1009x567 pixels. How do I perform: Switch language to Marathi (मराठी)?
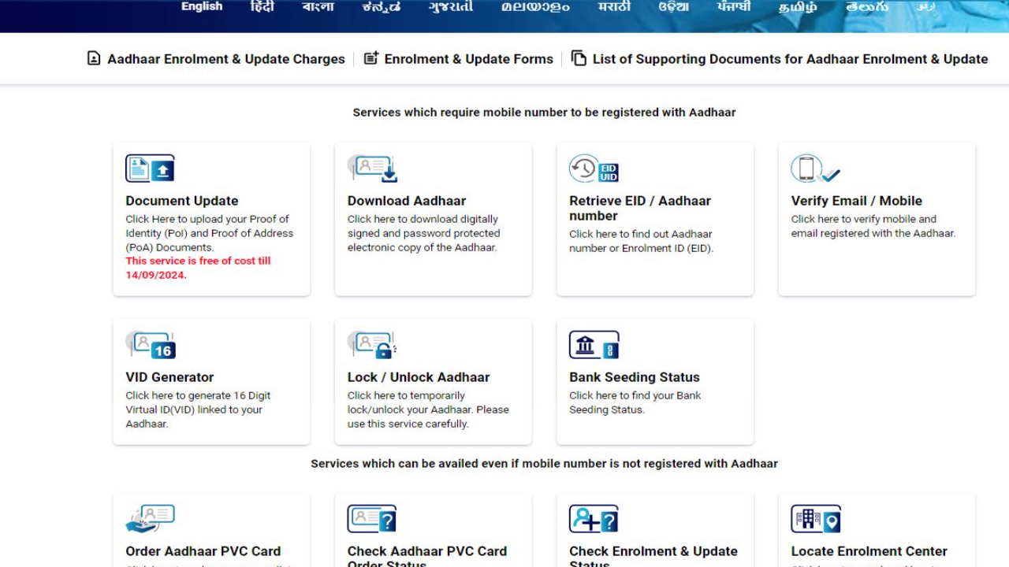614,6
